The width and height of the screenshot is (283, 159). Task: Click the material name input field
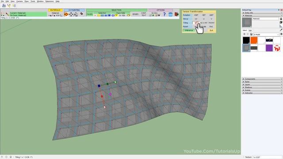coord(265,19)
